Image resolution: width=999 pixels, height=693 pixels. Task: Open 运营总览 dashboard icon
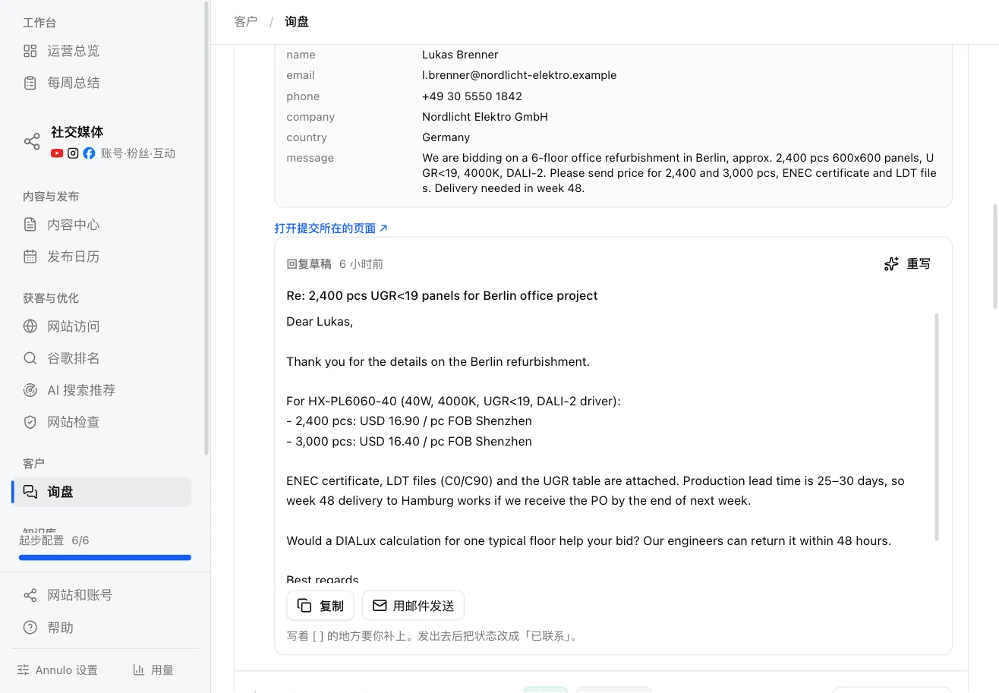(30, 51)
